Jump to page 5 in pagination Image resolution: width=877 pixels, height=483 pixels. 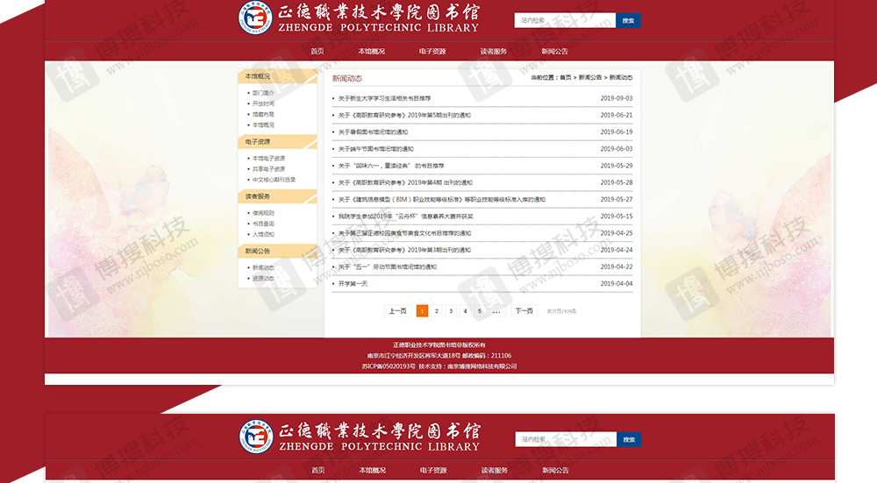click(479, 311)
